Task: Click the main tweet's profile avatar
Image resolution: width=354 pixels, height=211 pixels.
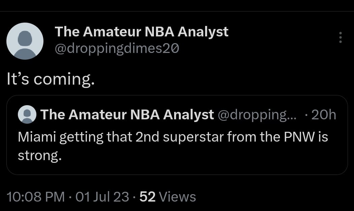Action: pos(25,41)
